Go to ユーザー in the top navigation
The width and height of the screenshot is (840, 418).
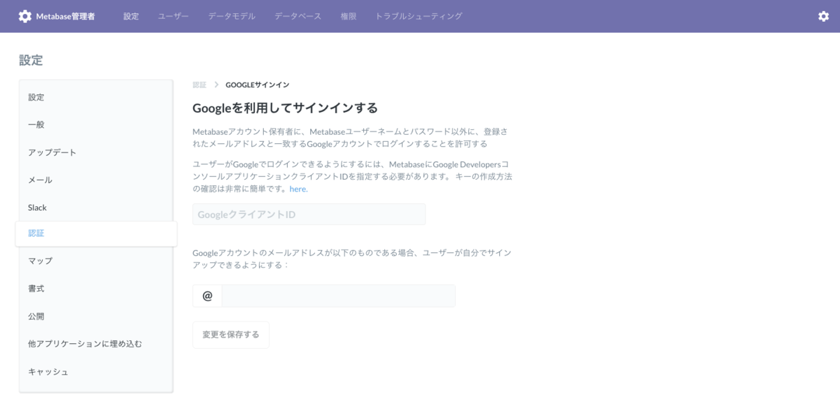click(x=174, y=16)
